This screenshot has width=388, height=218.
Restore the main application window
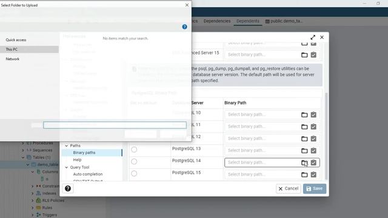pyautogui.click(x=378, y=3)
